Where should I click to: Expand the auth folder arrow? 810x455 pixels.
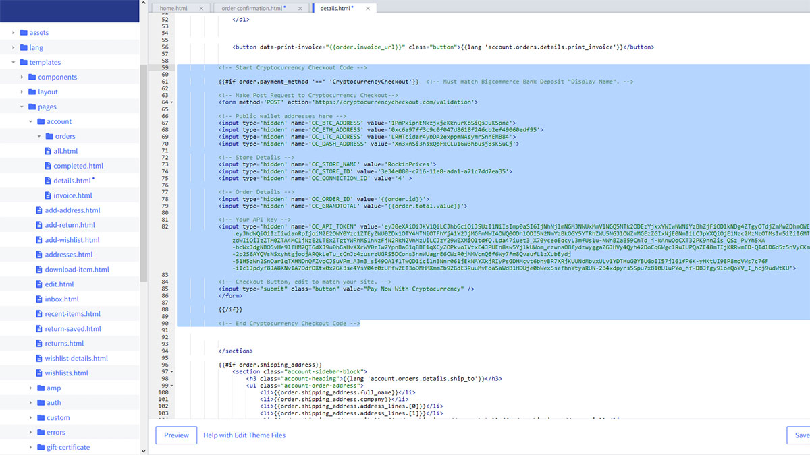[31, 402]
